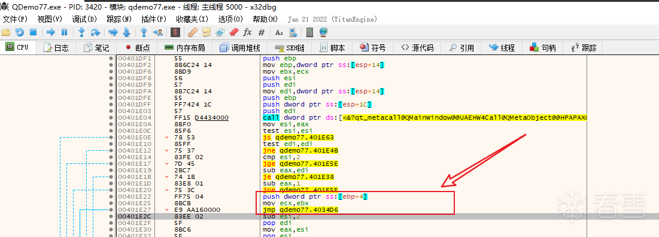Switch to the 引用 references tab
The width and height of the screenshot is (659, 237).
[x=461, y=48]
